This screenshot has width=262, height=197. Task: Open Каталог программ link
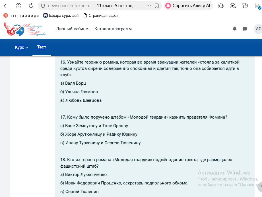[x=113, y=29]
